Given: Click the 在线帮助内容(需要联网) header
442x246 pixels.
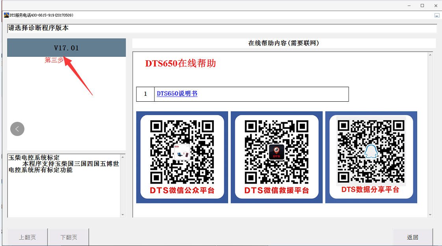Looking at the screenshot, I should pyautogui.click(x=284, y=43).
